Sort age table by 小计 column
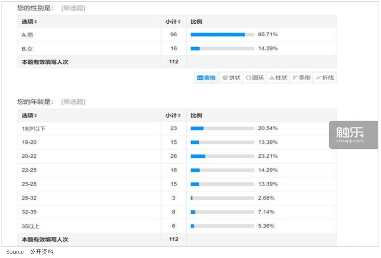 click(173, 115)
